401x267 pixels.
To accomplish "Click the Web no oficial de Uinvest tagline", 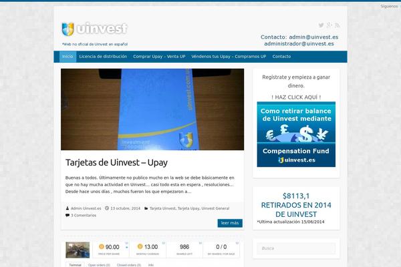I will click(x=95, y=44).
